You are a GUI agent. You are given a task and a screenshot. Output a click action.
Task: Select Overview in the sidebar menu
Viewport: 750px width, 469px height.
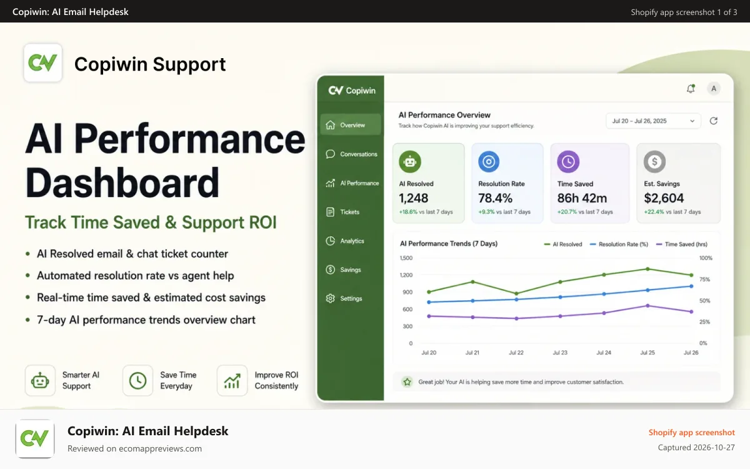click(351, 124)
